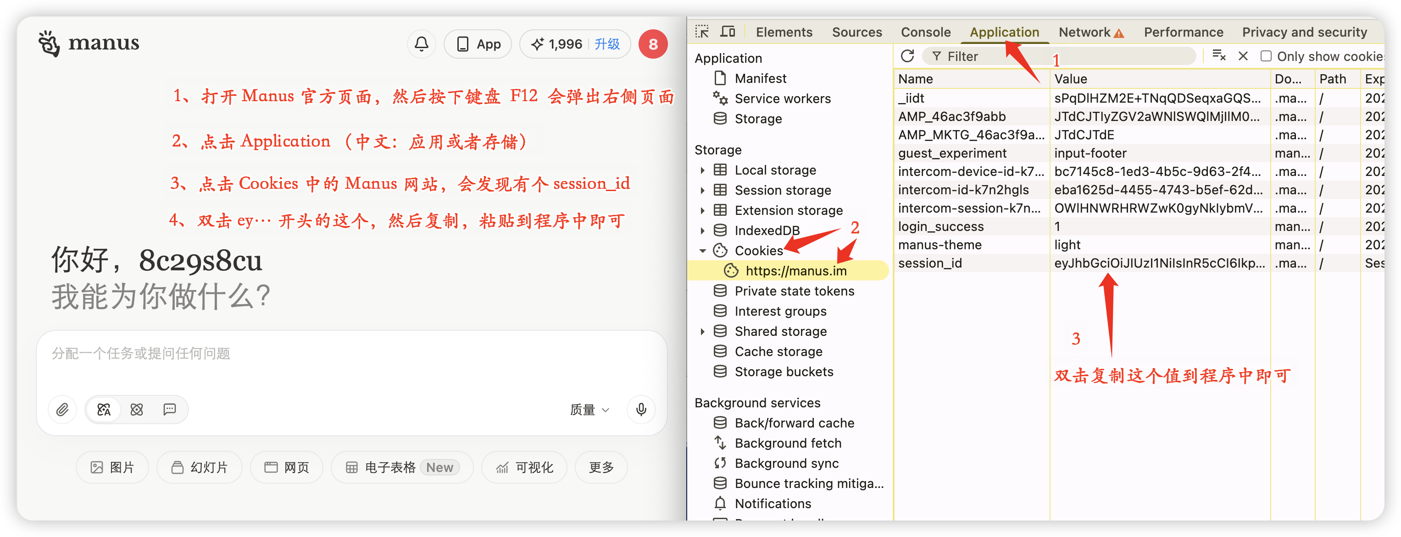Click the delete selected cookie X icon

[x=1243, y=56]
